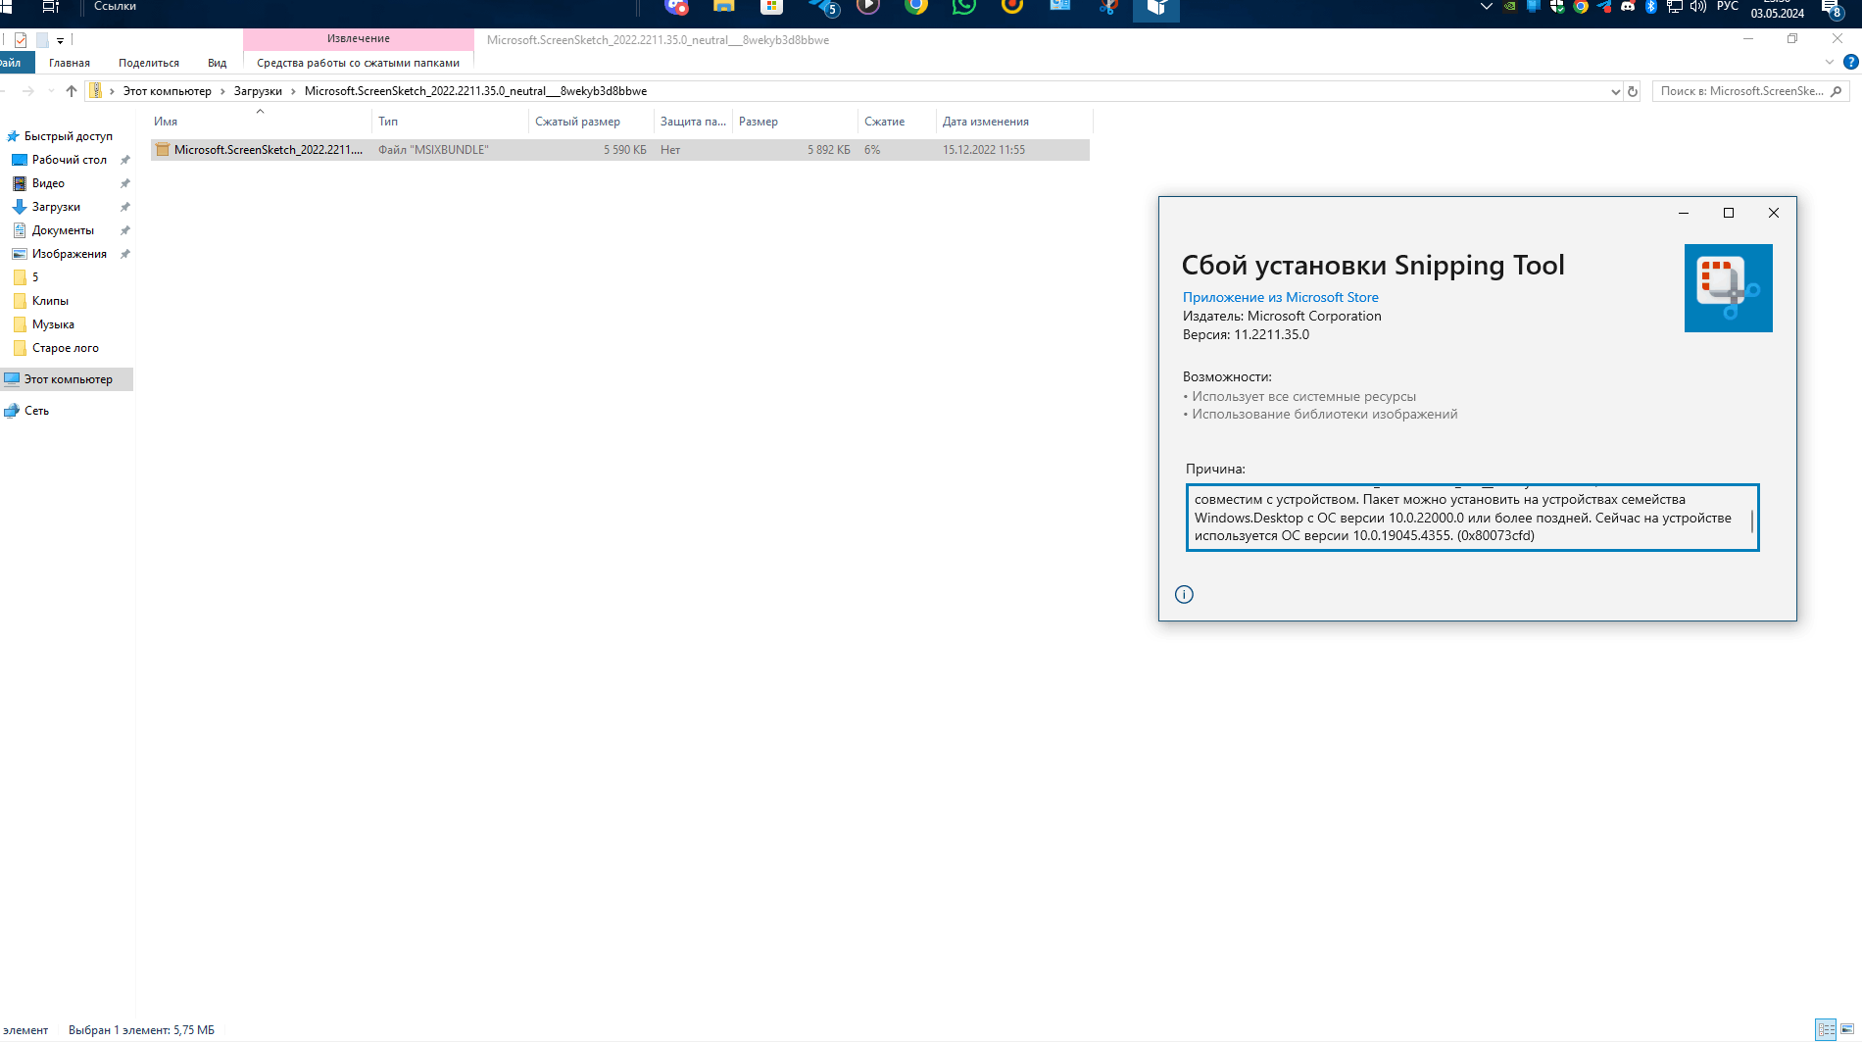The width and height of the screenshot is (1862, 1042).
Task: Open Microsoft Store from the taskbar
Action: coord(772,7)
